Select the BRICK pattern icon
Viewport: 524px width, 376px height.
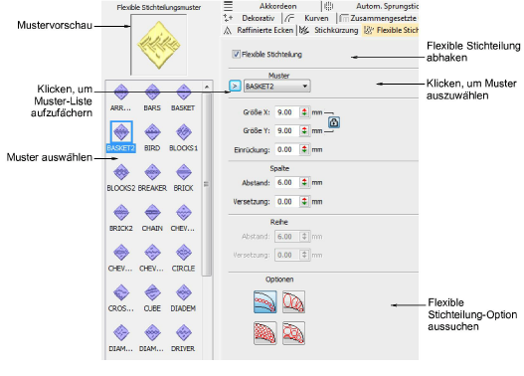[x=184, y=172]
